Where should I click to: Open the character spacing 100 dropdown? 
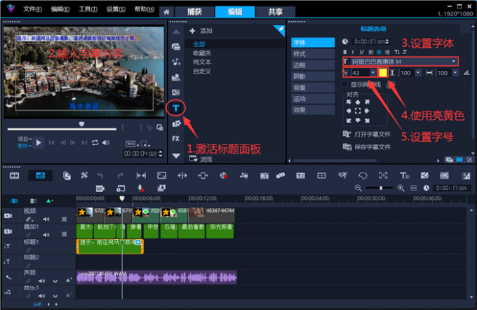pyautogui.click(x=455, y=73)
